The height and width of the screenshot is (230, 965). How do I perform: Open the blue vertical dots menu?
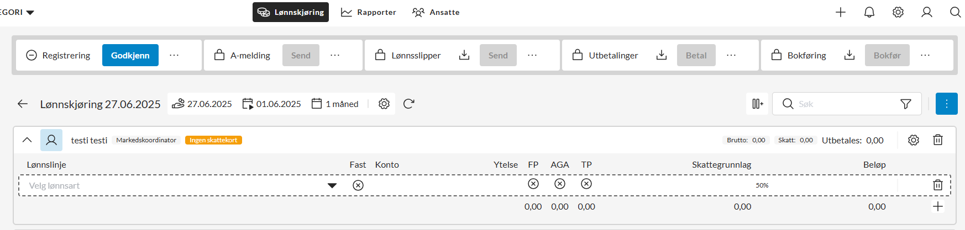pyautogui.click(x=947, y=104)
